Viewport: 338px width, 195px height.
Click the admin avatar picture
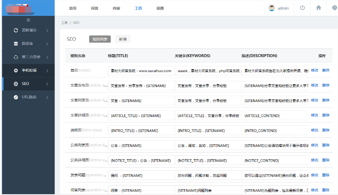click(x=272, y=8)
